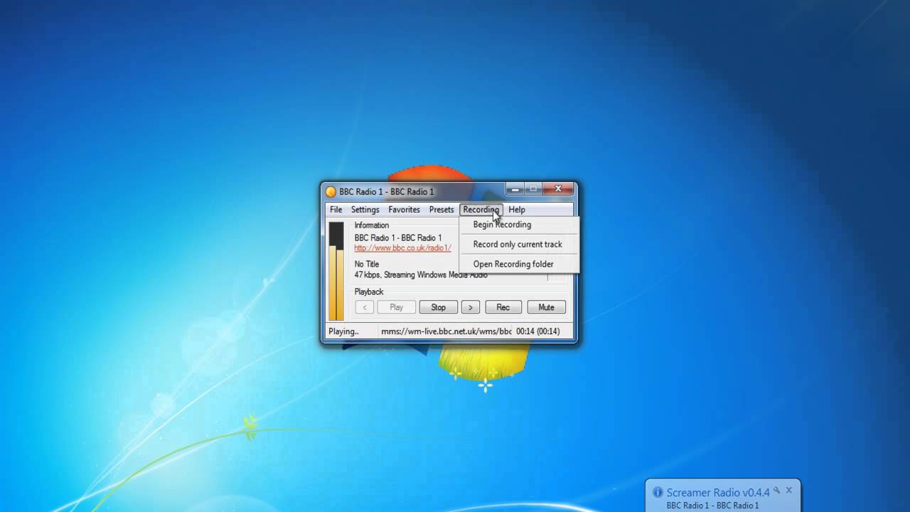910x512 pixels.
Task: Open the Presets menu
Action: (441, 210)
